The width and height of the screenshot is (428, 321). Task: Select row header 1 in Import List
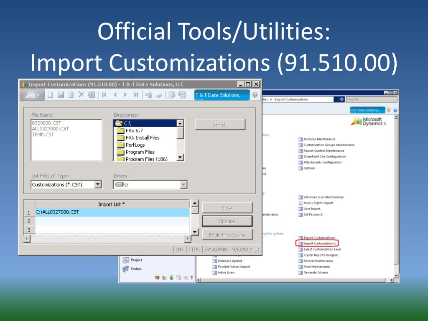click(x=29, y=213)
